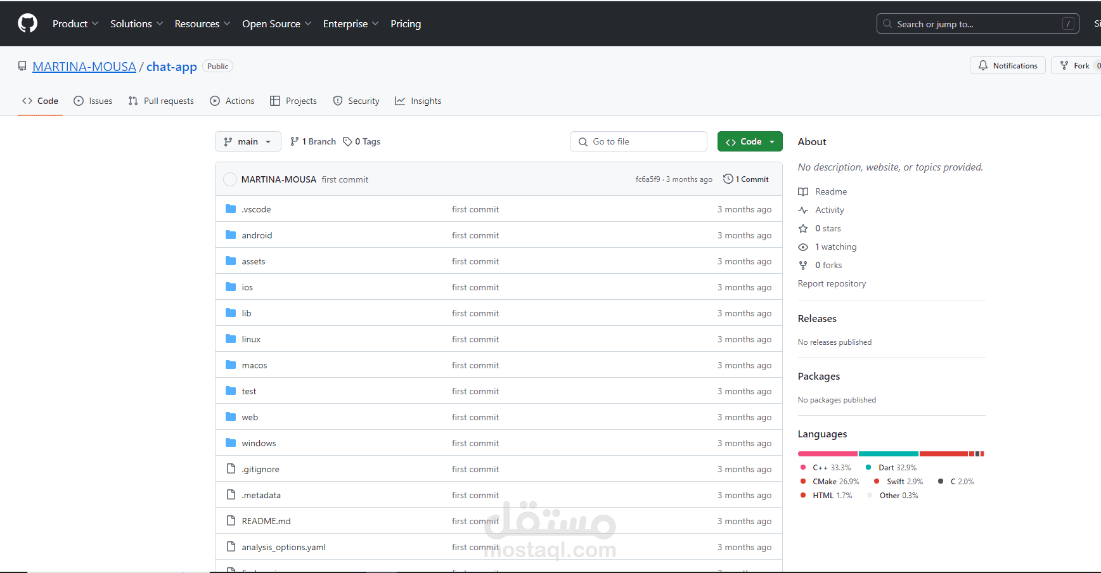This screenshot has height=573, width=1101.
Task: Click the commit author avatar circle
Action: point(230,179)
